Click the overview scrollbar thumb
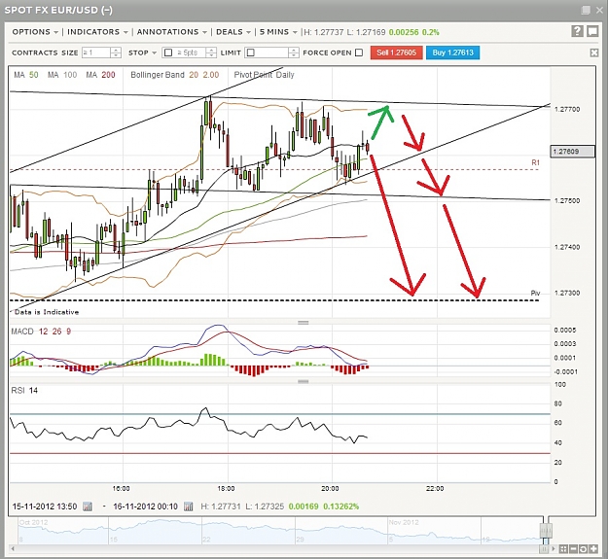608x559 pixels. tap(544, 548)
